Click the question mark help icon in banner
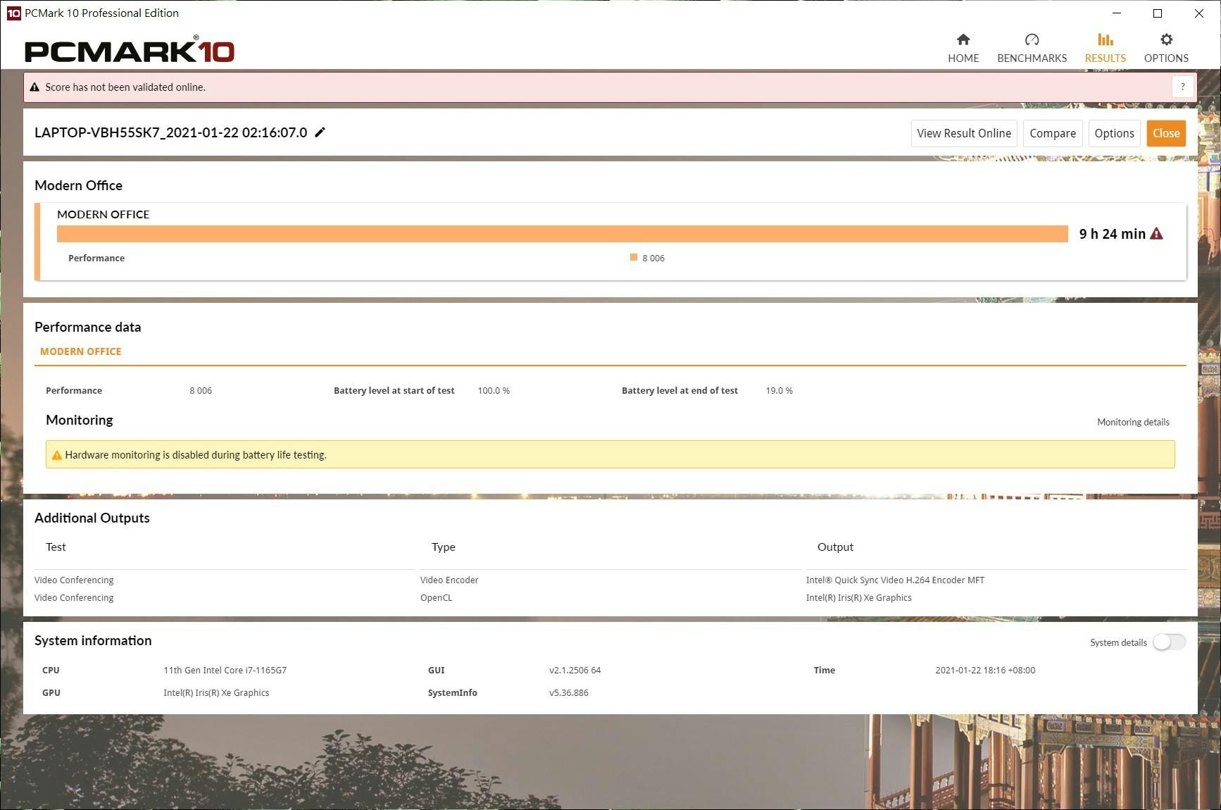This screenshot has width=1221, height=810. [x=1182, y=87]
